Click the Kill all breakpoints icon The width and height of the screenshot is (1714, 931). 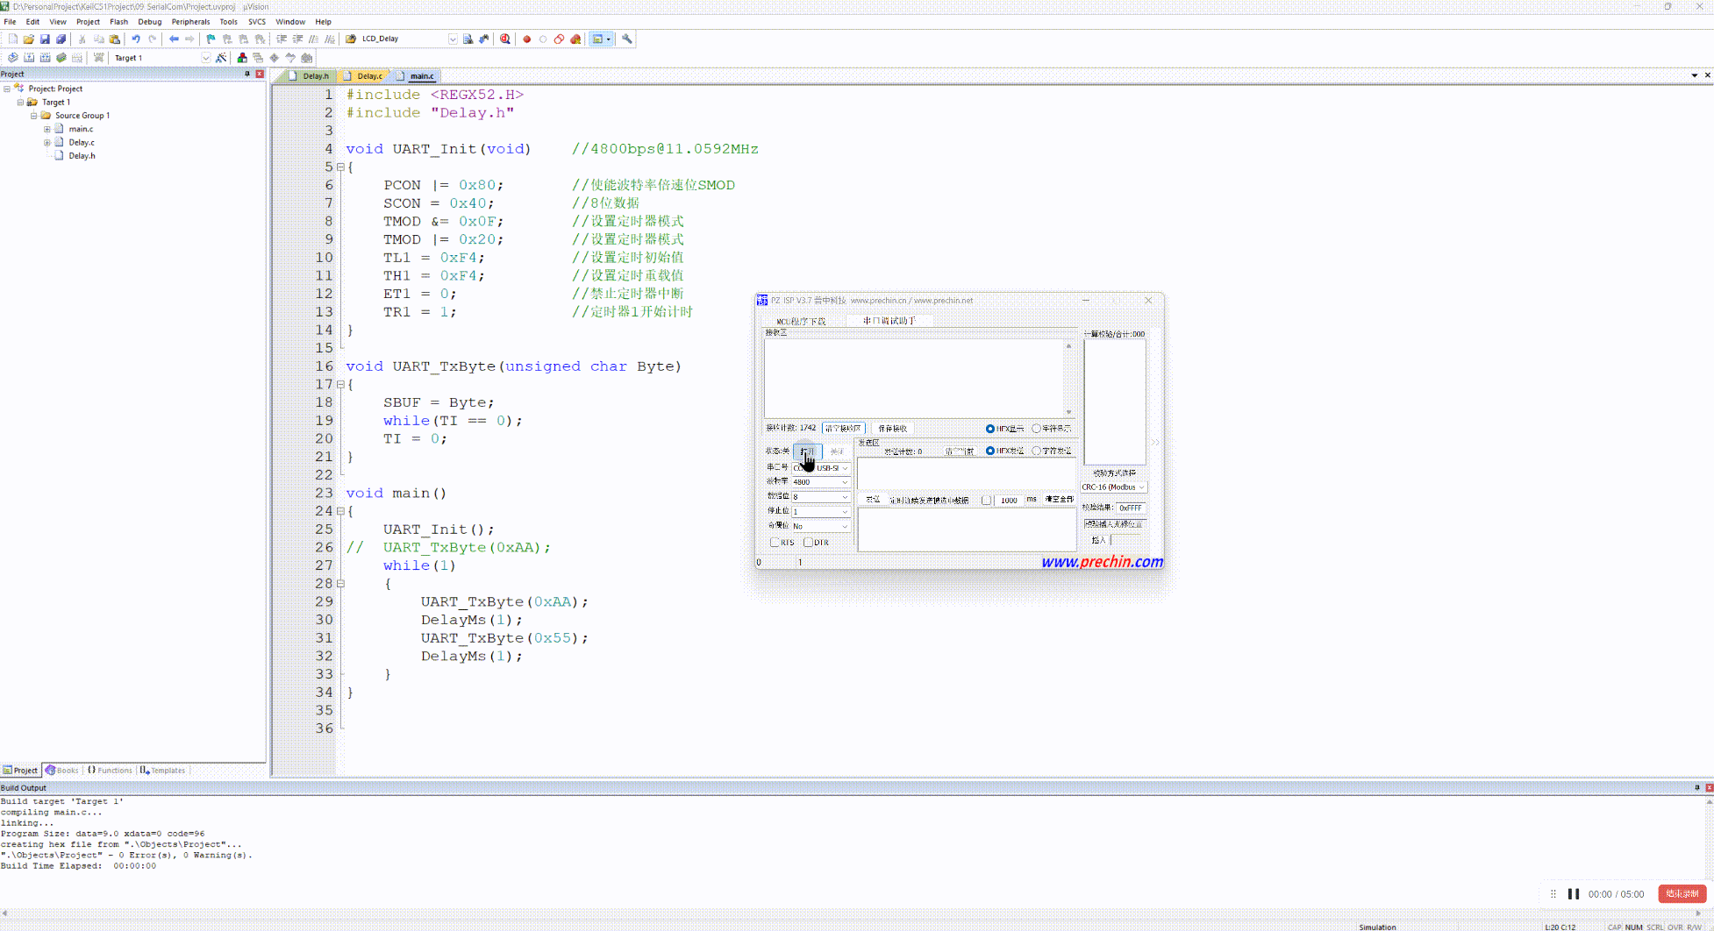click(x=575, y=39)
